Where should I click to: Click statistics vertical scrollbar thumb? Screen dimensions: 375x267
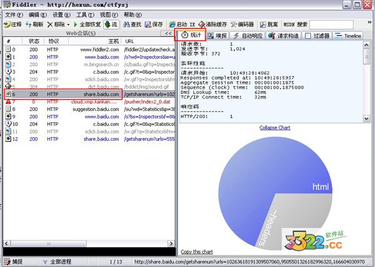coord(366,56)
